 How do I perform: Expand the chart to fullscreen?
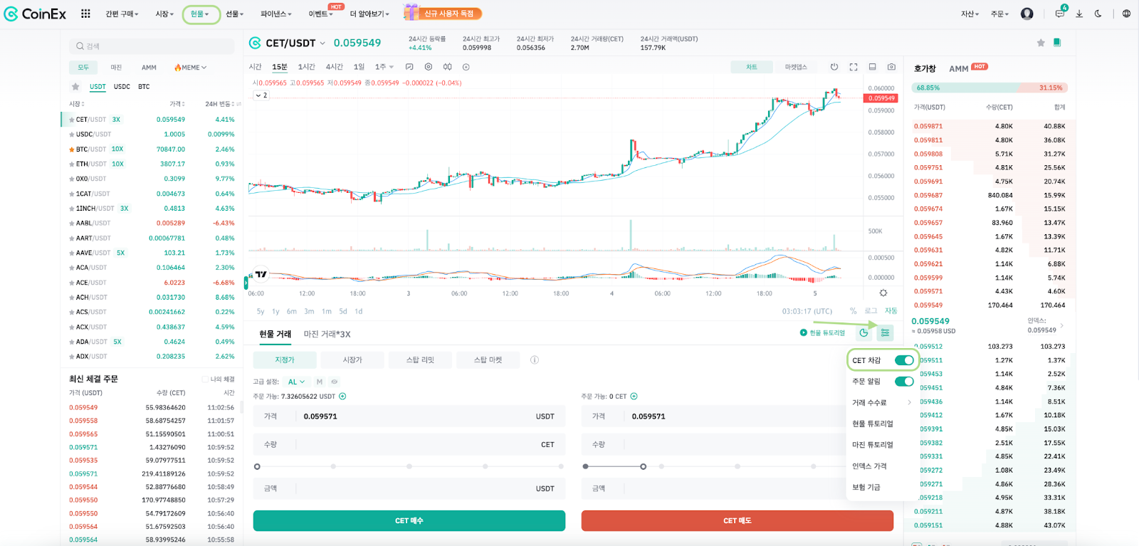click(x=854, y=67)
